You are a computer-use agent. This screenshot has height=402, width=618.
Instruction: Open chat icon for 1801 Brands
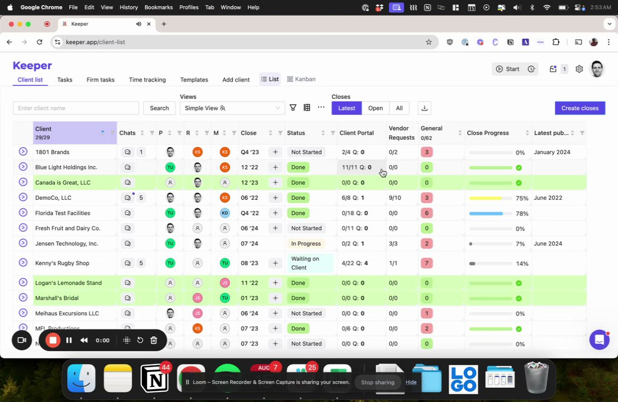[128, 152]
